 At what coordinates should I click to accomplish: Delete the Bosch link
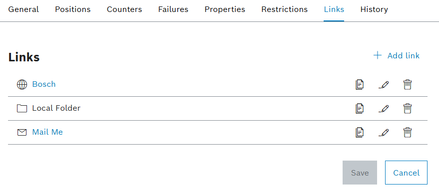408,84
